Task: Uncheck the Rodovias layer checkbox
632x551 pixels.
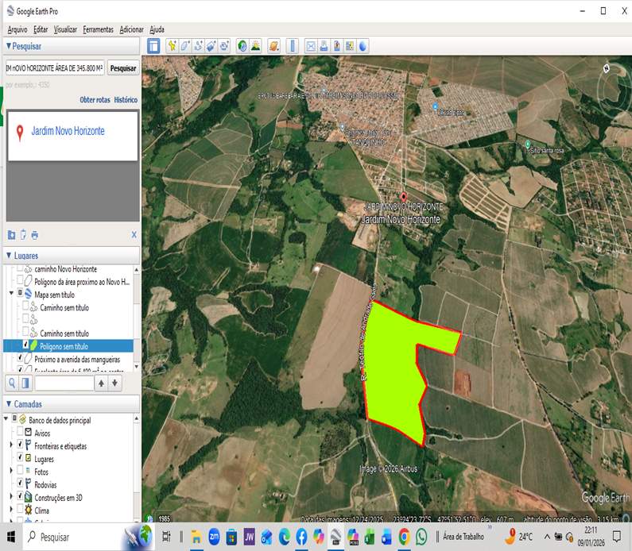Action: (x=20, y=484)
